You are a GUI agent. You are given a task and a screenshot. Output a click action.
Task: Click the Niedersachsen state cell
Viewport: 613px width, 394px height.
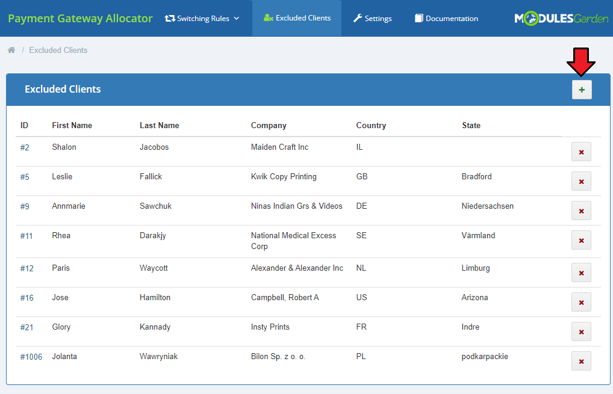pos(488,206)
